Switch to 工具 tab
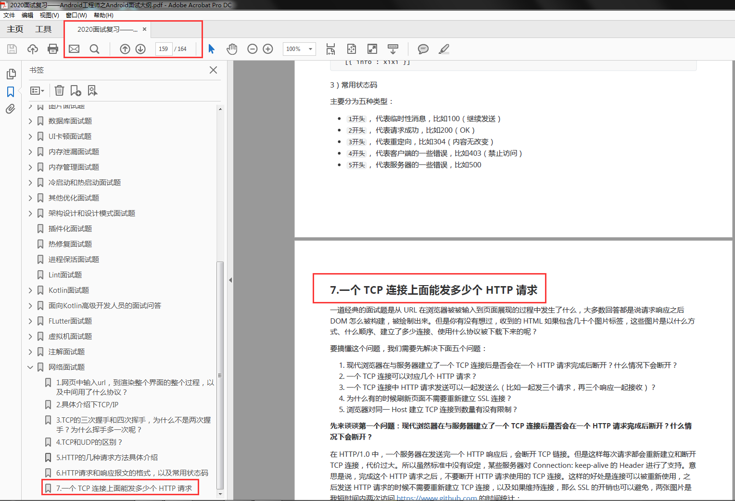 [x=43, y=29]
